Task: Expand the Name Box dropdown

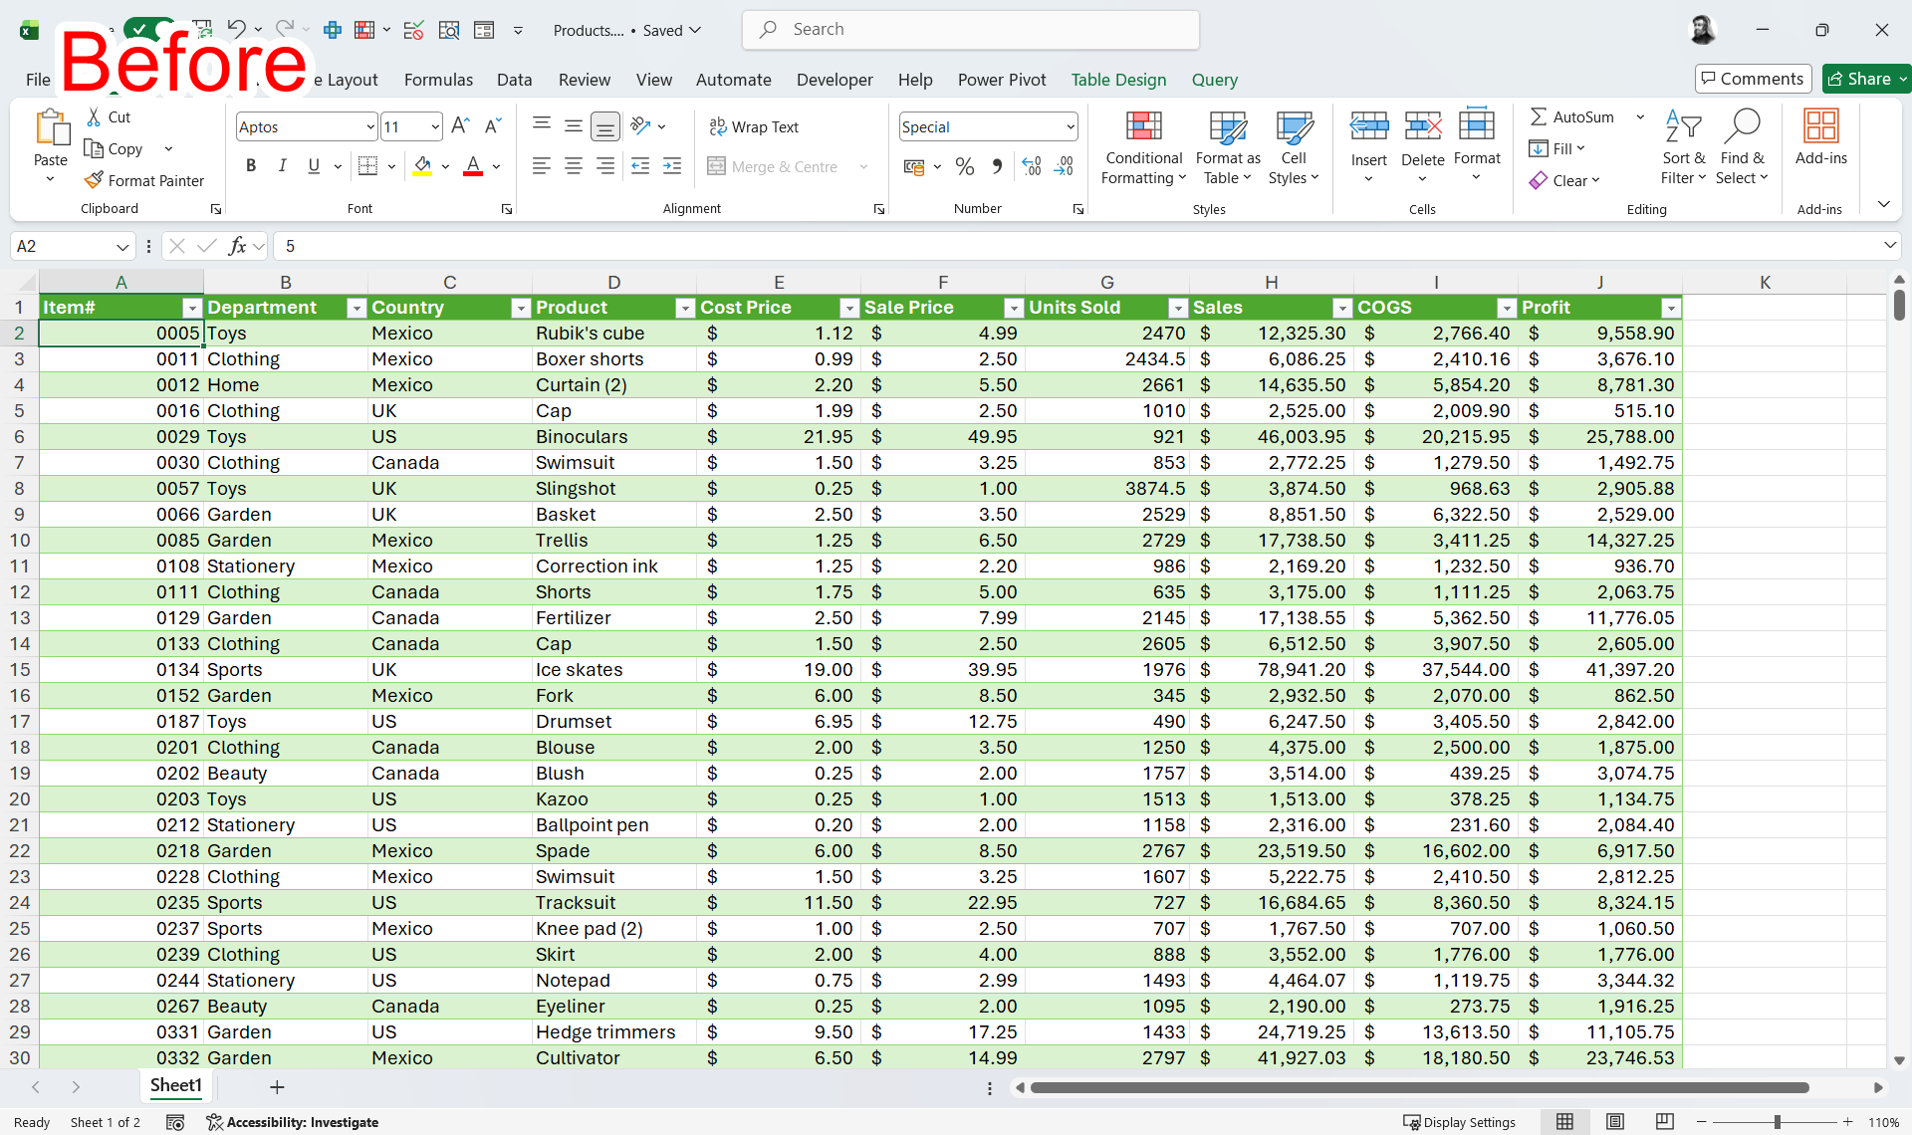Action: [122, 246]
